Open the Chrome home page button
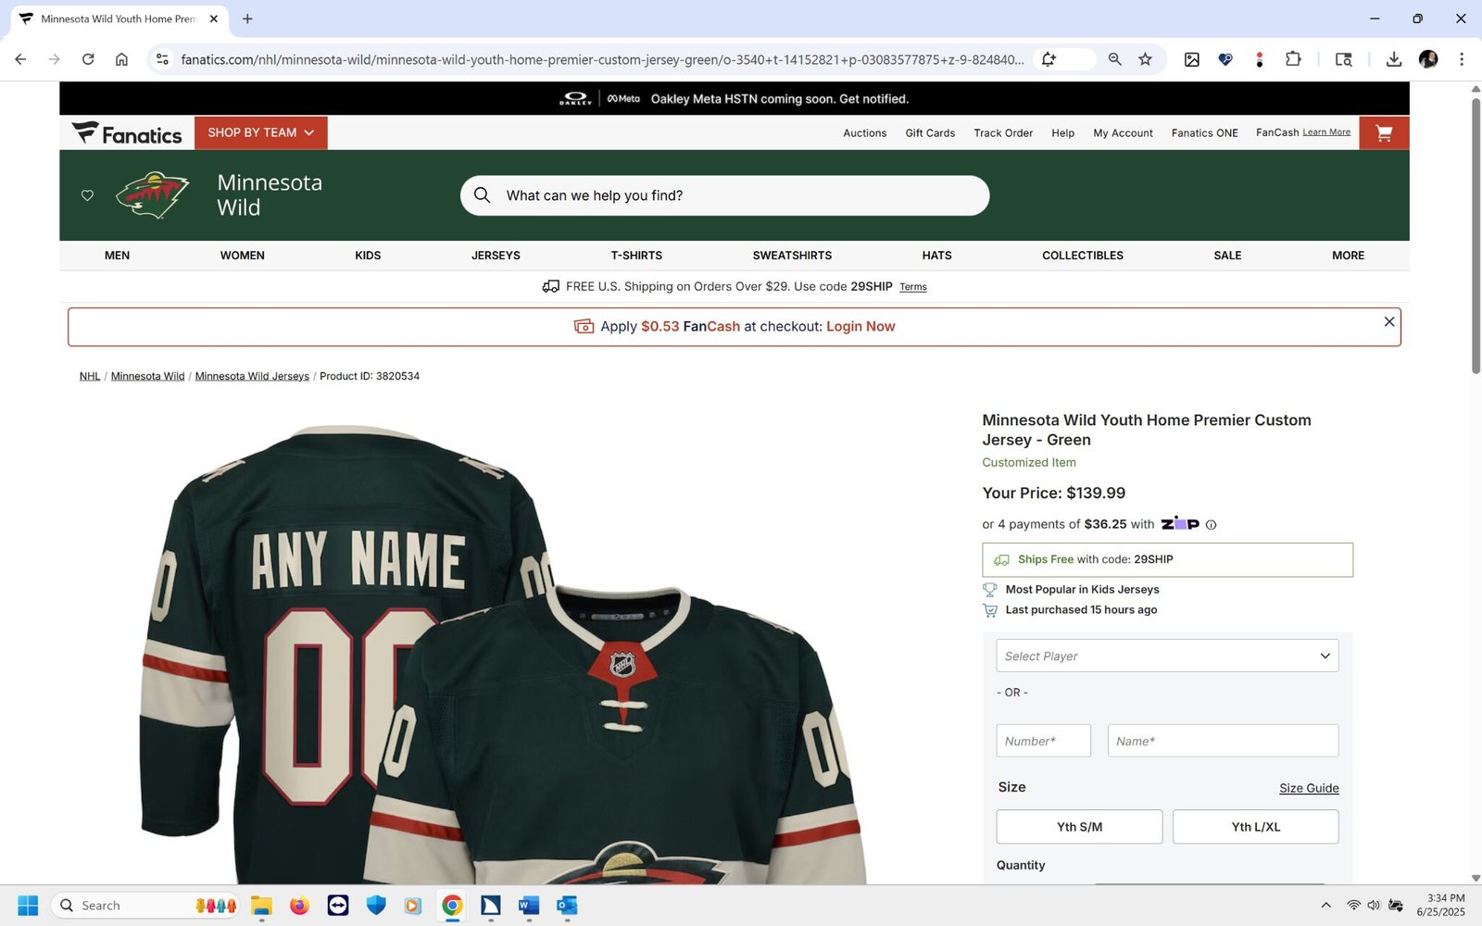The width and height of the screenshot is (1482, 926). coord(121,59)
